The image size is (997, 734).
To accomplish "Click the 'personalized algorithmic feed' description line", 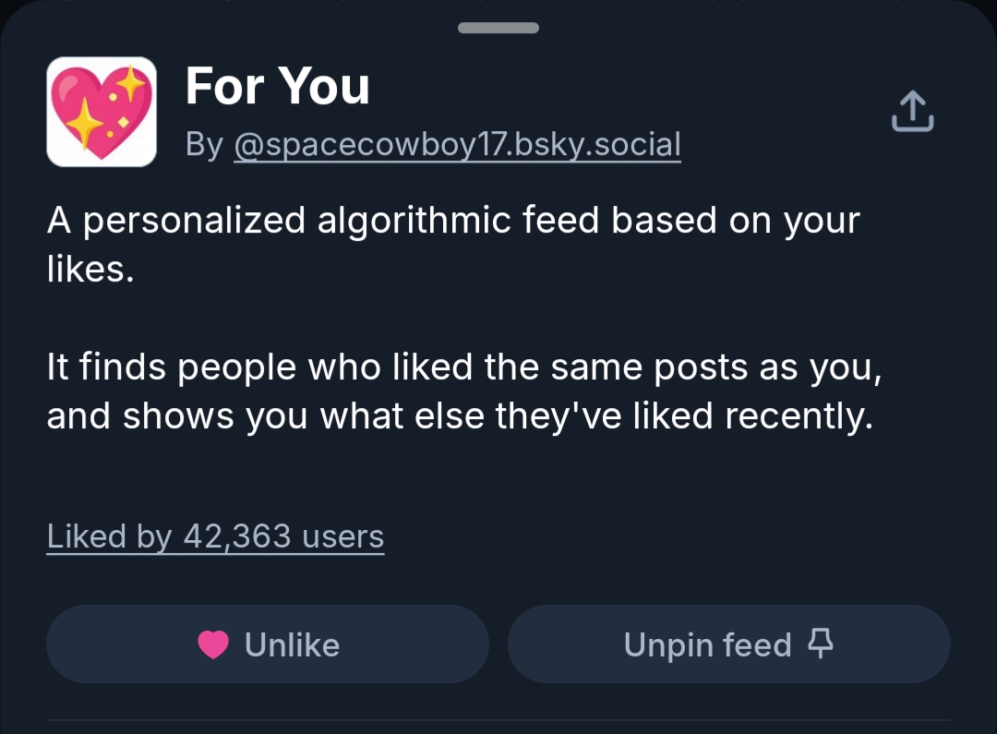I will tap(453, 221).
